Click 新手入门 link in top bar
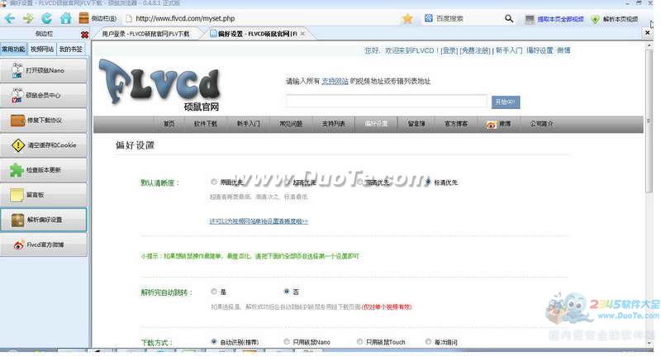Image resolution: width=661 pixels, height=356 pixels. 509,50
